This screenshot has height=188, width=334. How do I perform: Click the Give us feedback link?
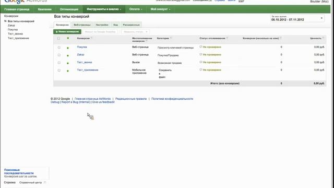point(103,102)
